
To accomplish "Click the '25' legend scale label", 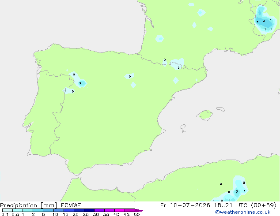I will point(86,214).
